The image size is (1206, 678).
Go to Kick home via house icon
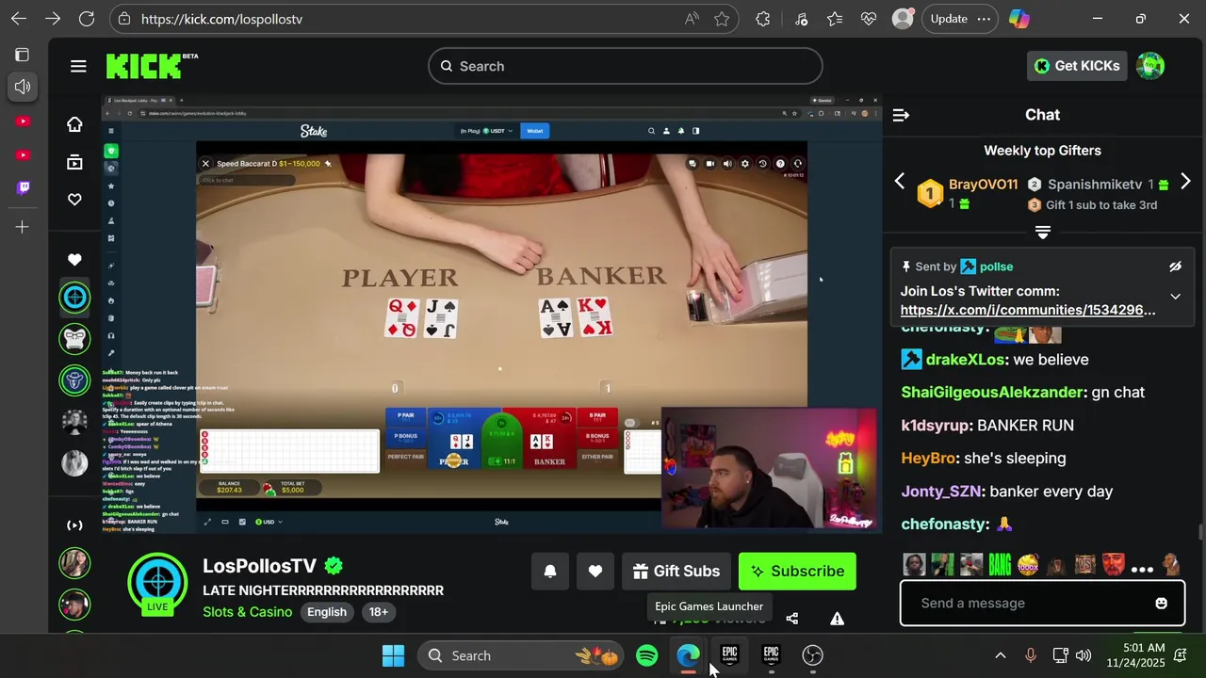tap(74, 124)
